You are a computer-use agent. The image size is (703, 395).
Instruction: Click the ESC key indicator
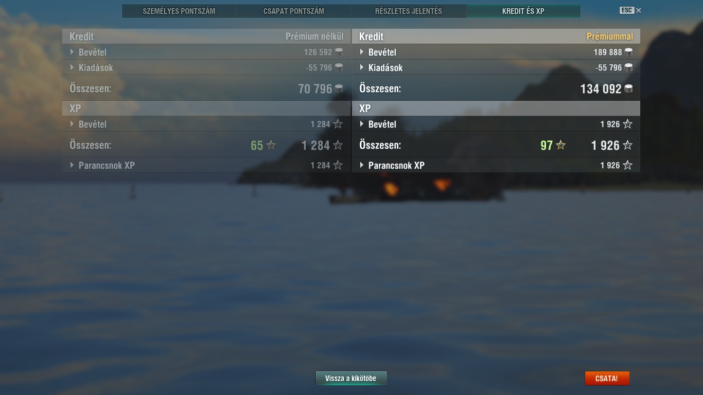click(x=626, y=10)
